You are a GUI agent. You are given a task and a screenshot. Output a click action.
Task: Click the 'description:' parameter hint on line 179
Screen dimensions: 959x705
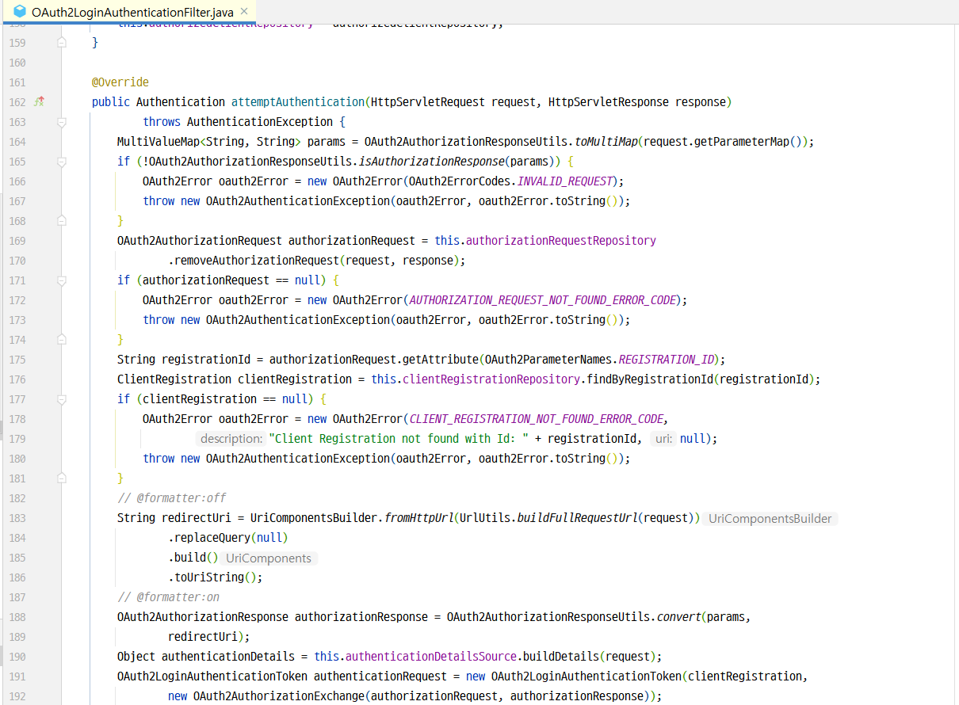click(231, 439)
